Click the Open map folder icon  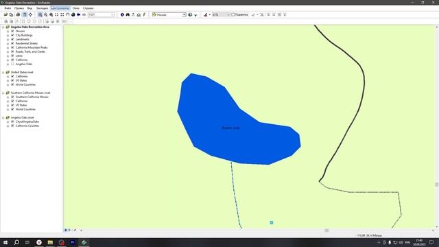tap(5, 14)
